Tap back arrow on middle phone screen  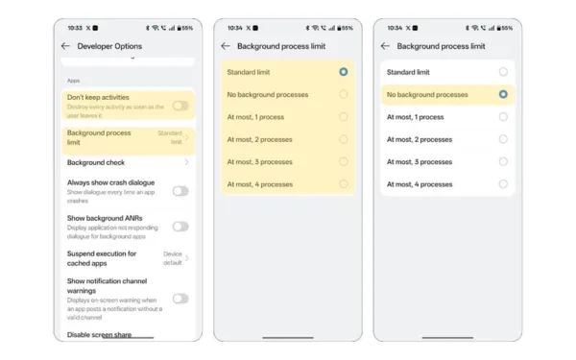click(x=226, y=46)
